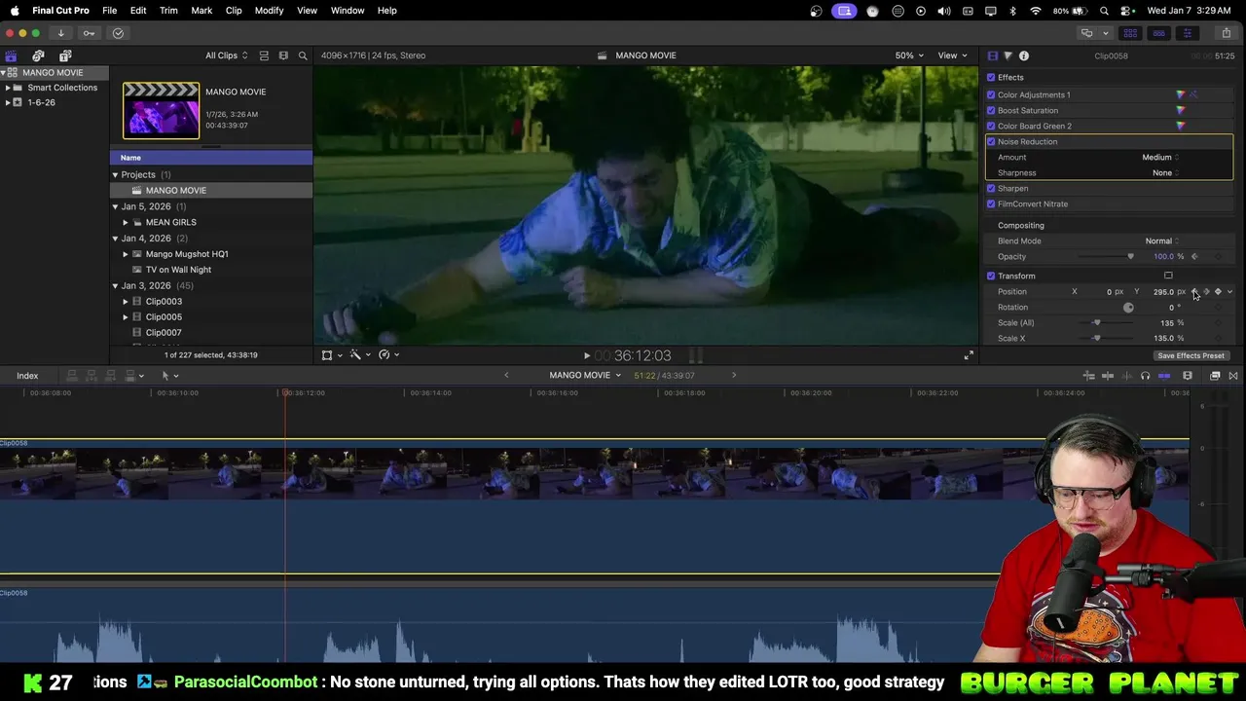Collapse the Jan 3, 2026 group
Screen dimensions: 1246x701
(x=115, y=285)
